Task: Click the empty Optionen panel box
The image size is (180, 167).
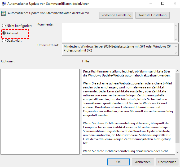Action: coord(40,112)
